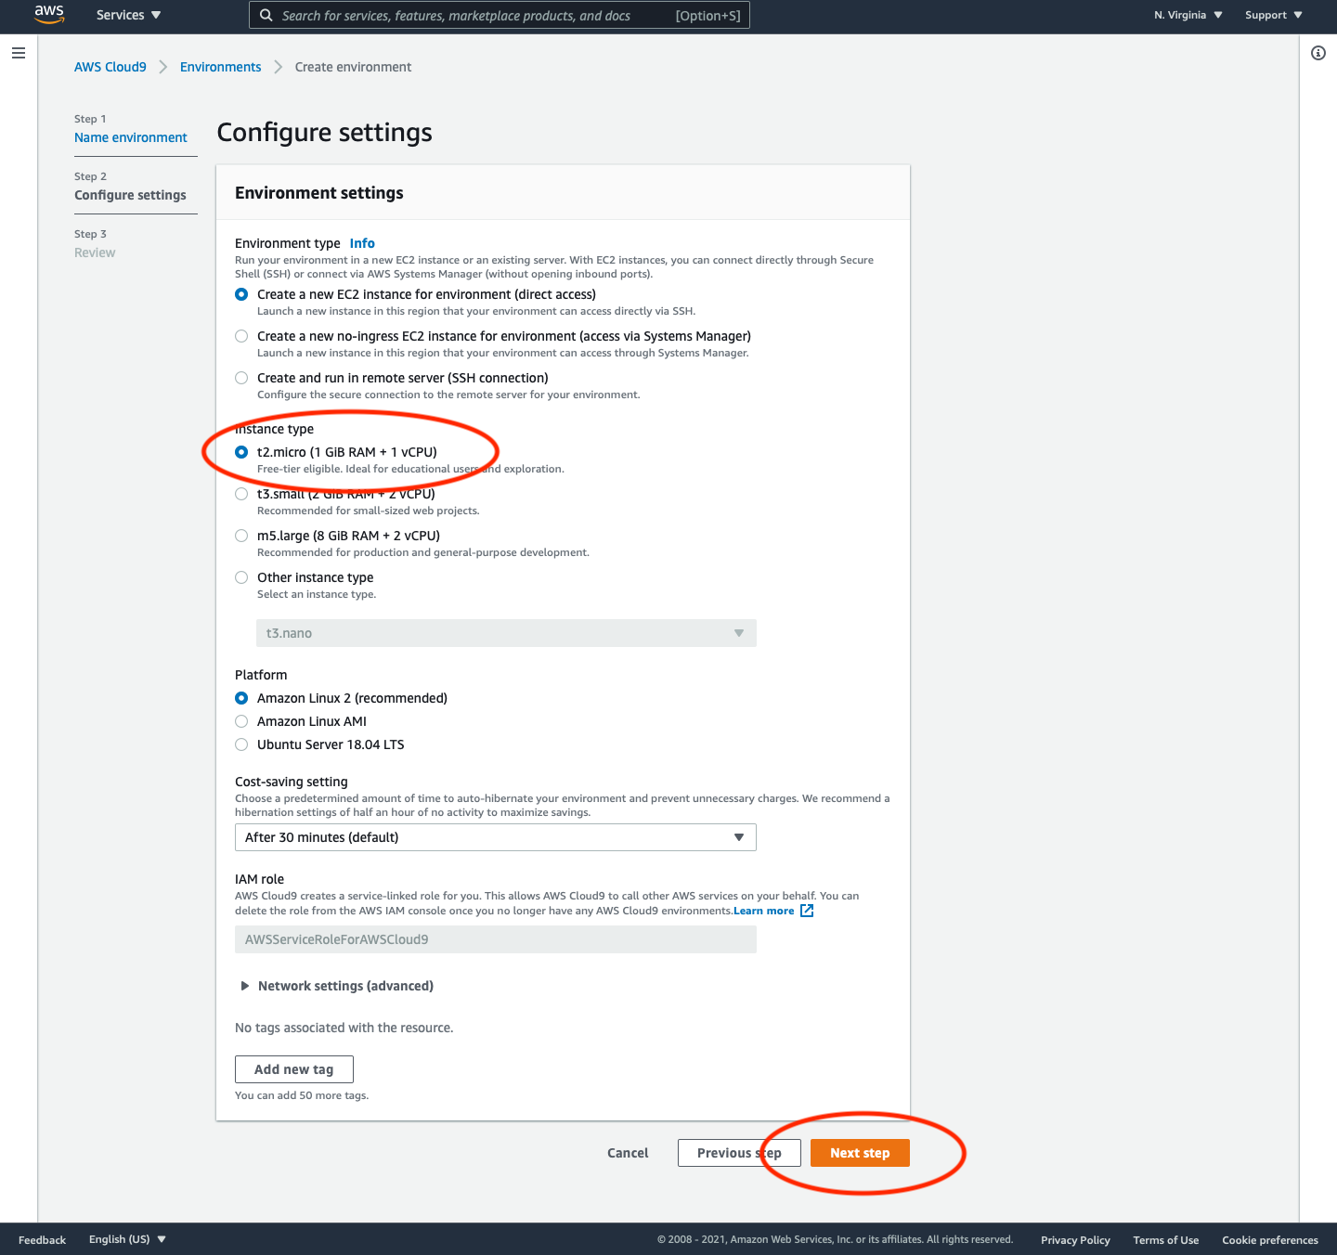Go to Step 1 Name environment
This screenshot has height=1255, width=1337.
(131, 137)
